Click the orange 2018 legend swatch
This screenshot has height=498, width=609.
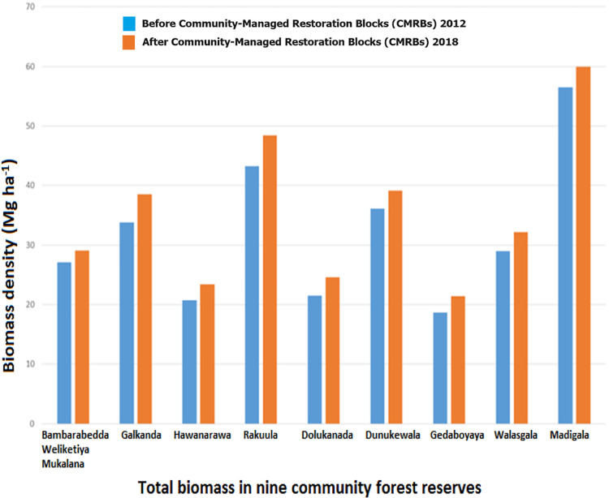pyautogui.click(x=129, y=42)
